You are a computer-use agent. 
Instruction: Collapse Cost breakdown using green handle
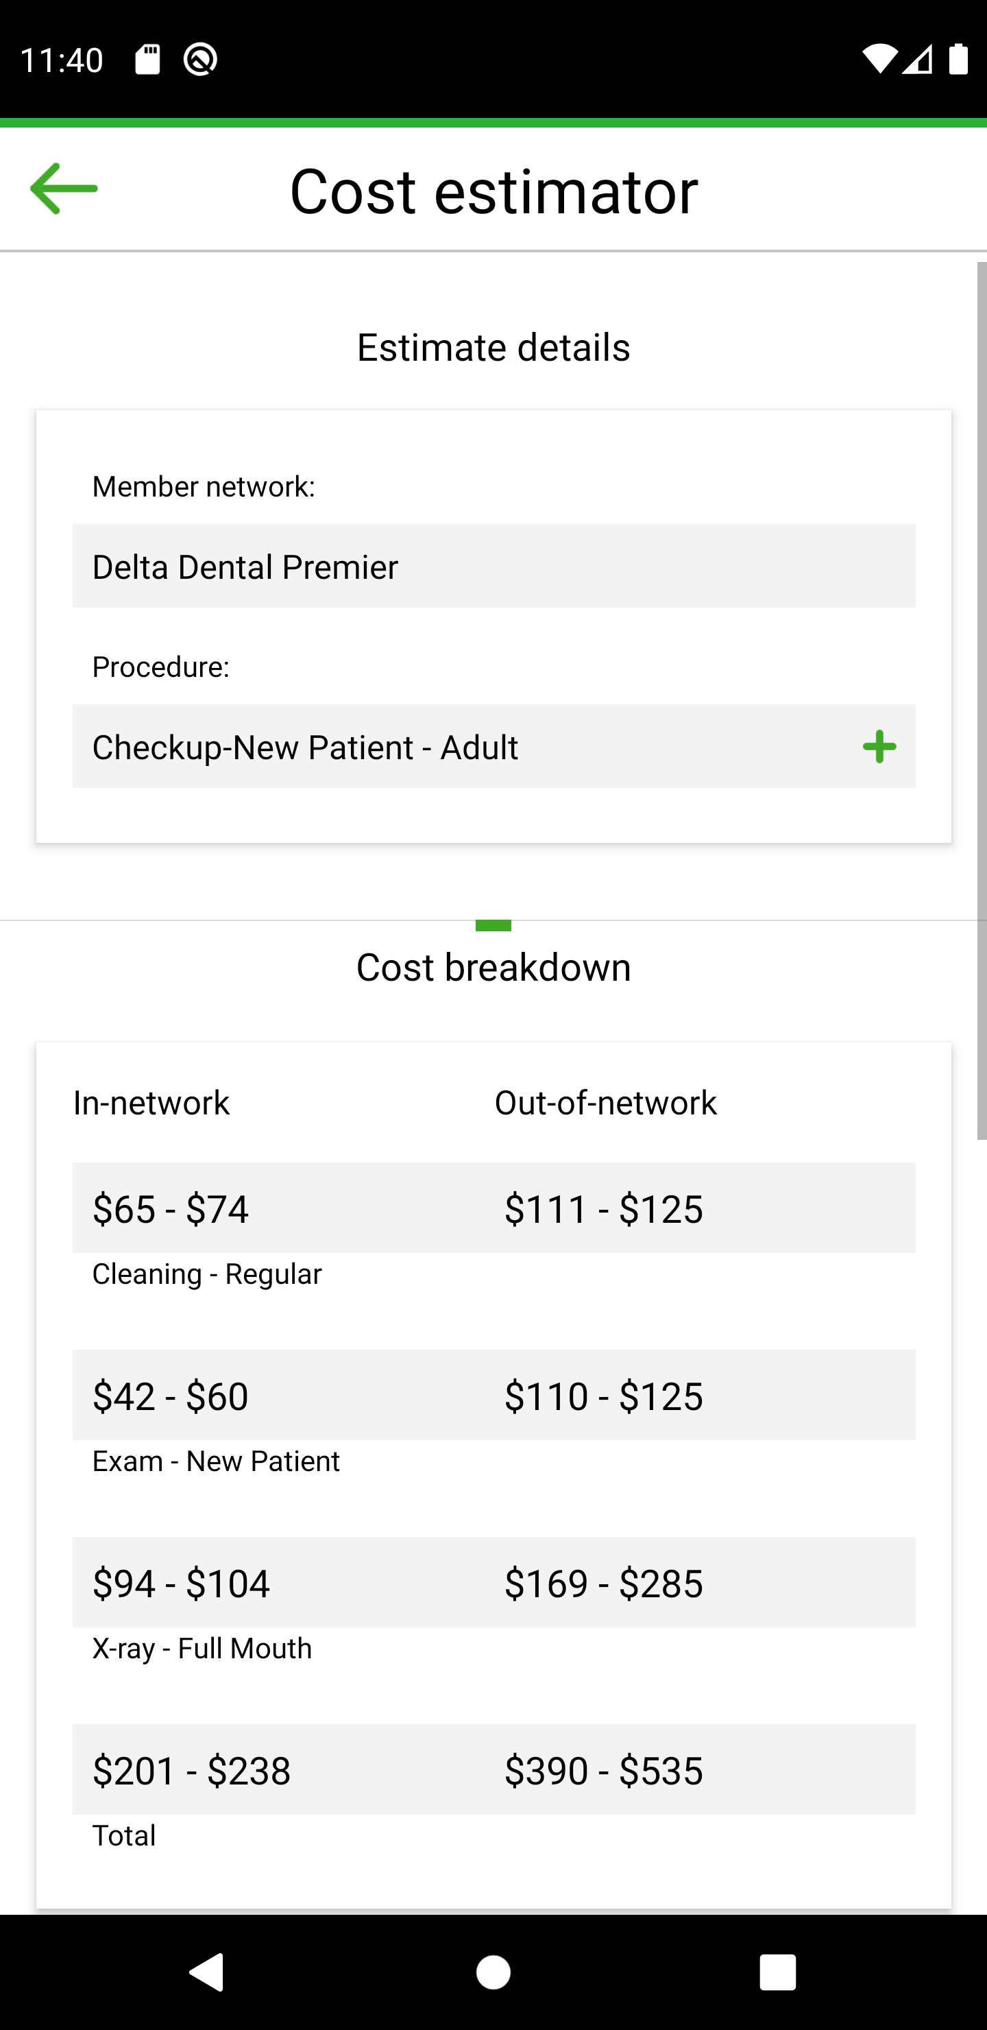click(x=493, y=925)
